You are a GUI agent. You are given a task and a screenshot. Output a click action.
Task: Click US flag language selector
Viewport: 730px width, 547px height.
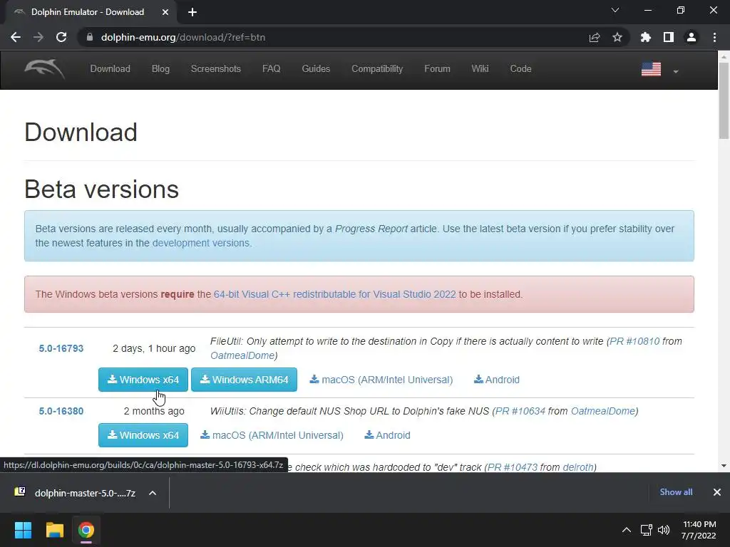651,69
